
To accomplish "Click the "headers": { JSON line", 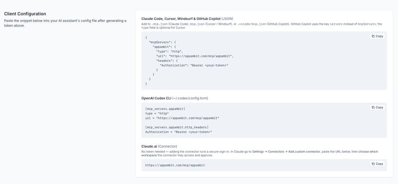I will 167,61.
